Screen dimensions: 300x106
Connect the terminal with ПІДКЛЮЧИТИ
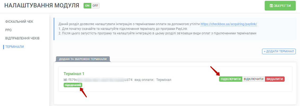[x=231, y=79]
